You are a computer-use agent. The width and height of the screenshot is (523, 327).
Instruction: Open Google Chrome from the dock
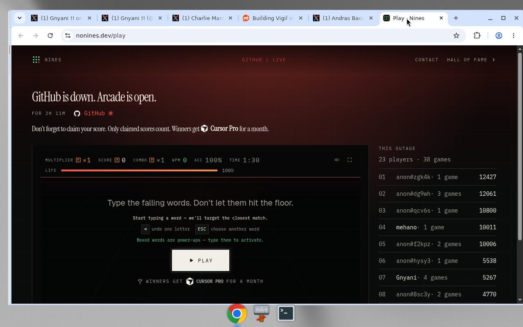pos(237,313)
